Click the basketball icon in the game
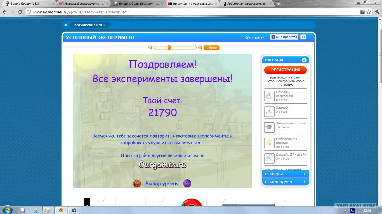382x214 pixels. pyautogui.click(x=137, y=184)
